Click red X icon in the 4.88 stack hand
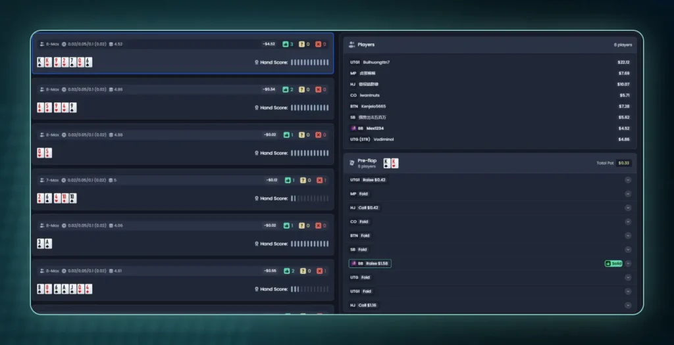Screen dimensions: 674x345 318,135
